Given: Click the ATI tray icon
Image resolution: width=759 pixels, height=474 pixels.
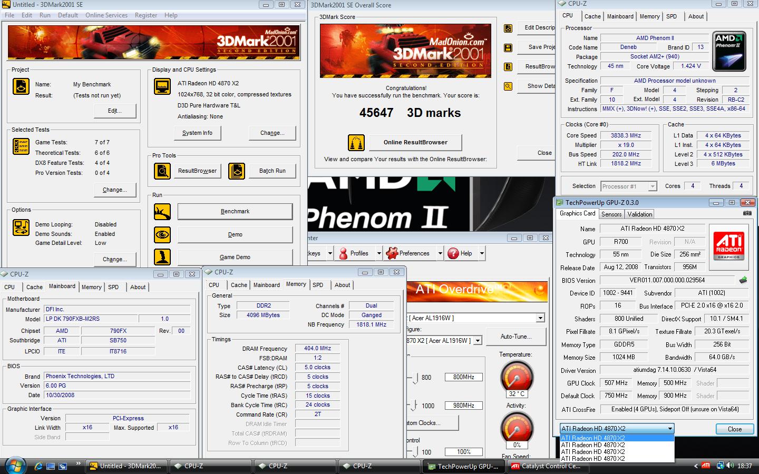Looking at the screenshot, I should (705, 466).
